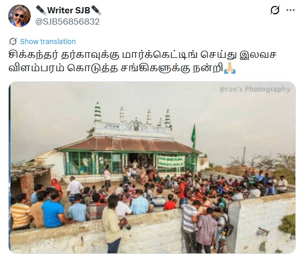Image resolution: width=304 pixels, height=258 pixels.
Task: Open the Writer SJB profile avatar
Action: (x=19, y=16)
